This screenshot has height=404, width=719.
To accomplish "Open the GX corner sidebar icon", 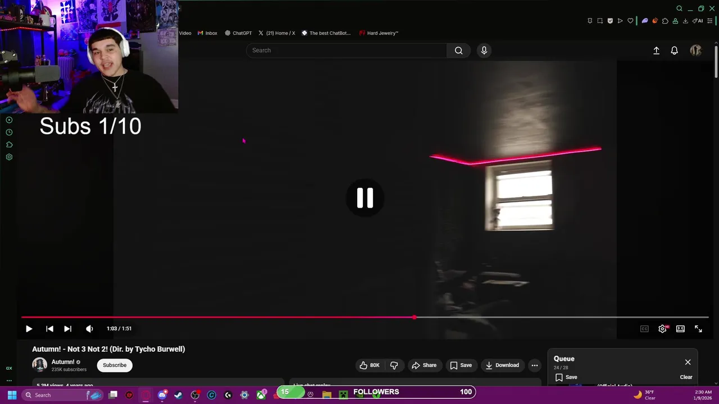I will [9, 368].
